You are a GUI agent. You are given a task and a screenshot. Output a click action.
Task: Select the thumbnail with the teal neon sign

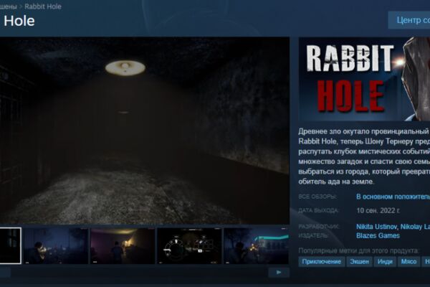click(256, 246)
